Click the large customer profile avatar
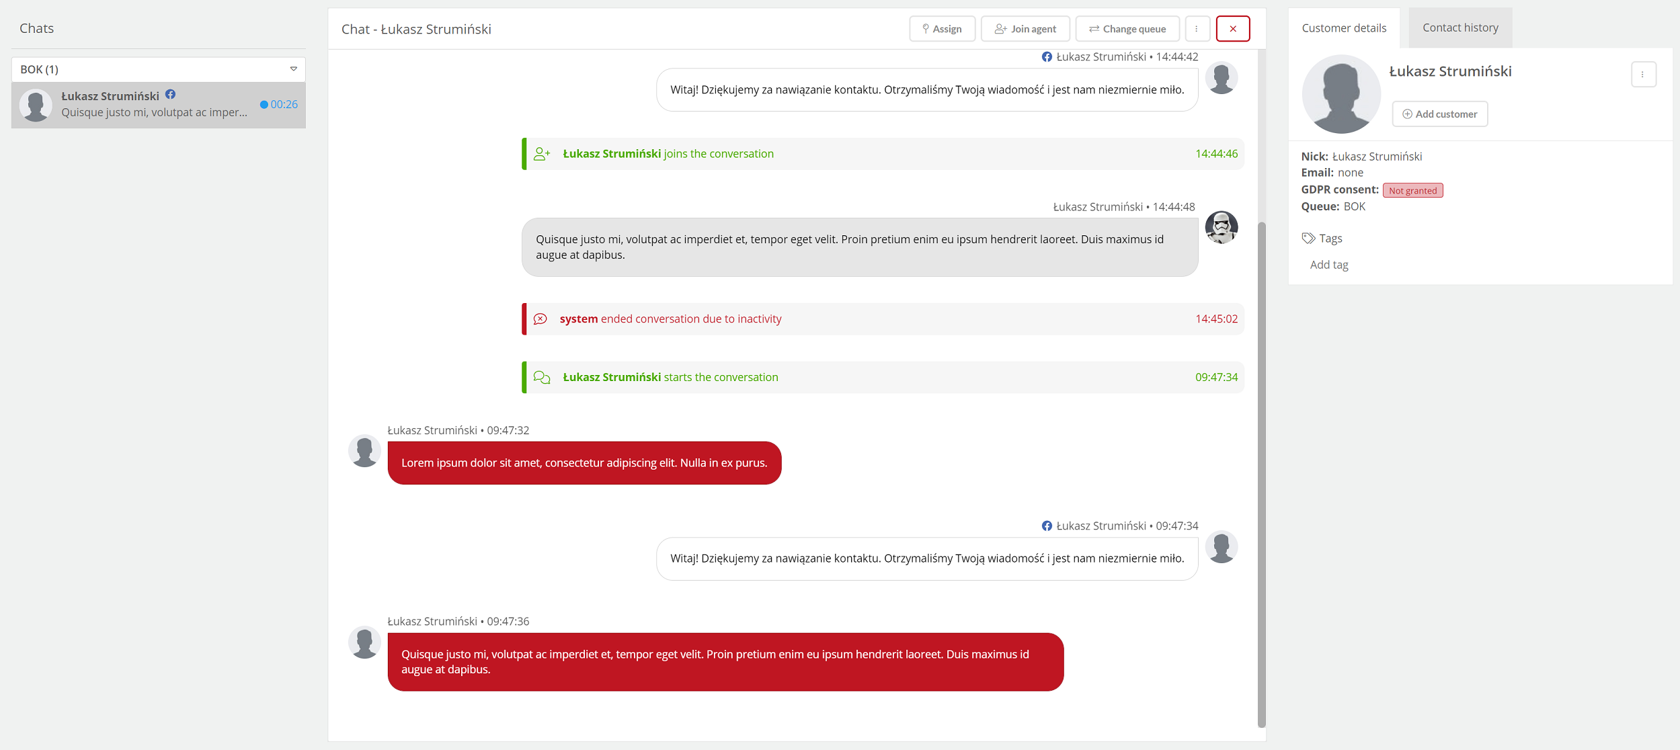This screenshot has width=1680, height=750. (x=1341, y=94)
